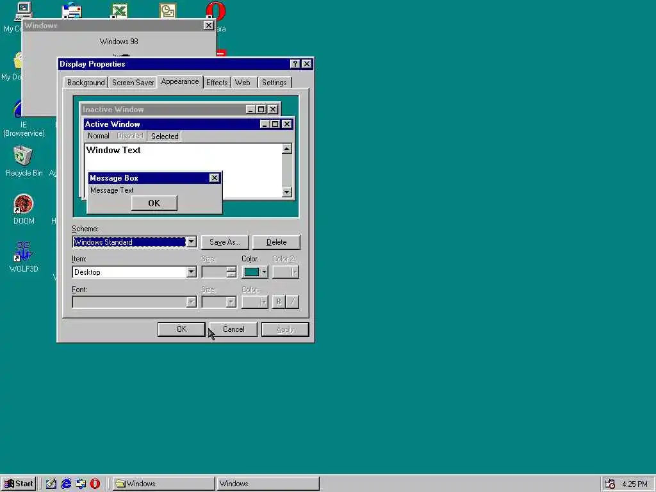Select the Outlook clock-envelope desktop shortcut
The width and height of the screenshot is (656, 492).
(x=167, y=10)
